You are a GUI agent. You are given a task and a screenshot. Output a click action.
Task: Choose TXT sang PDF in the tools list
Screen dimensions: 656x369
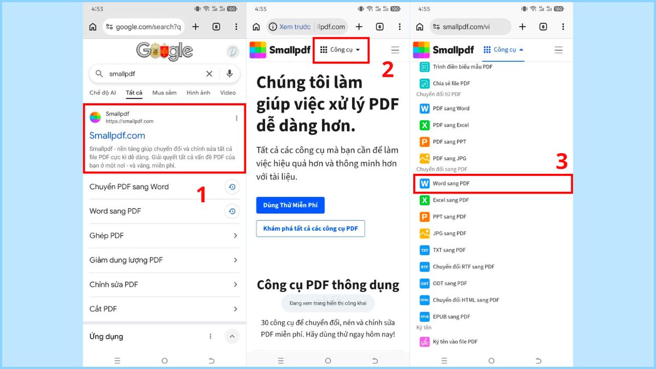443,250
